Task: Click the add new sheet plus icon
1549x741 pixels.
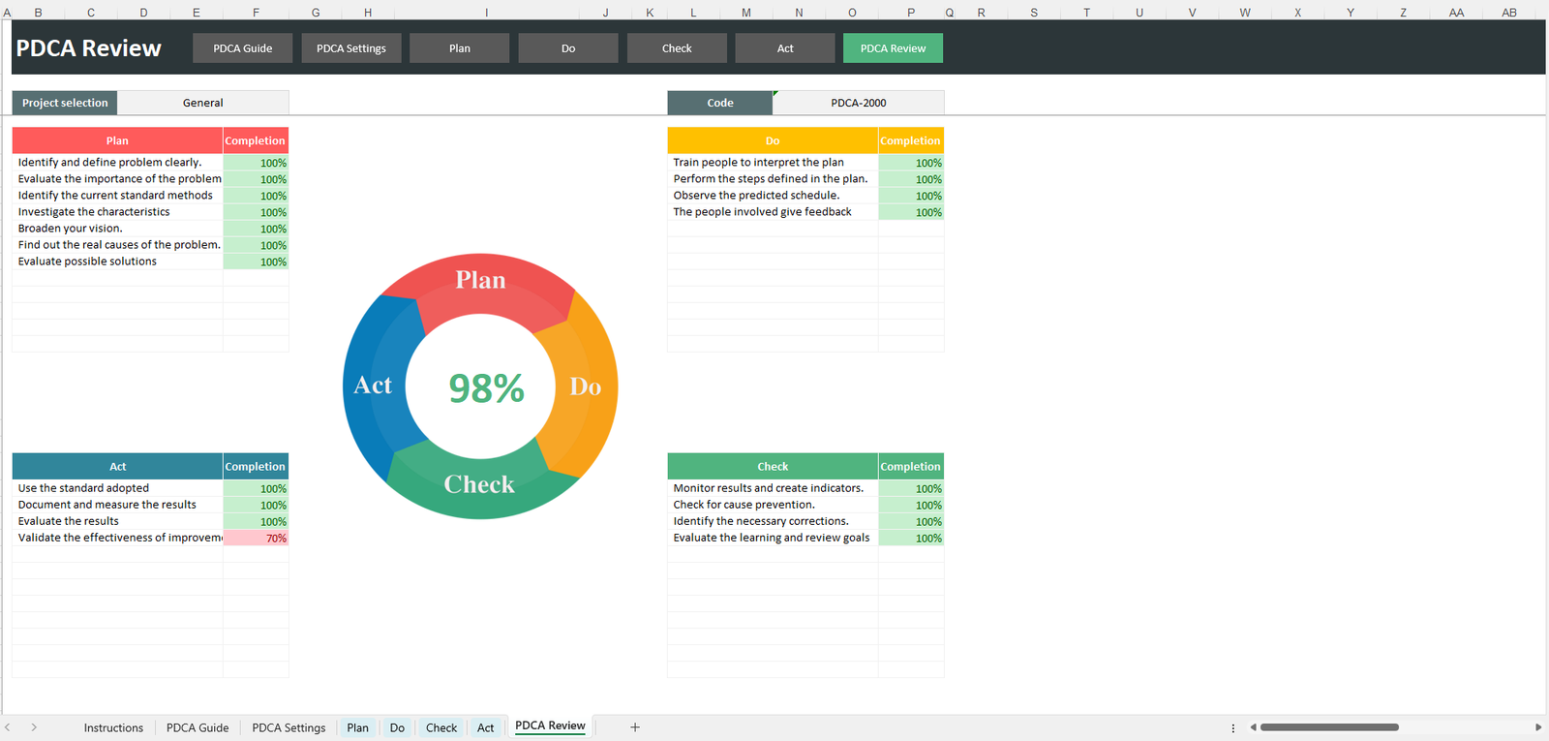Action: click(x=635, y=727)
